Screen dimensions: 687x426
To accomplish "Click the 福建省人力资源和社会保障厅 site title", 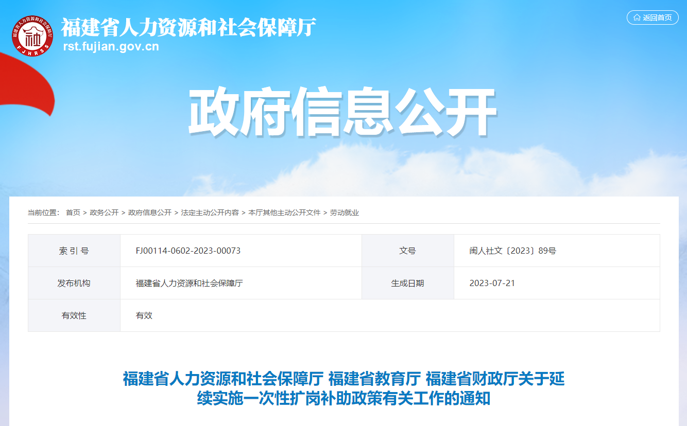I will pyautogui.click(x=188, y=27).
